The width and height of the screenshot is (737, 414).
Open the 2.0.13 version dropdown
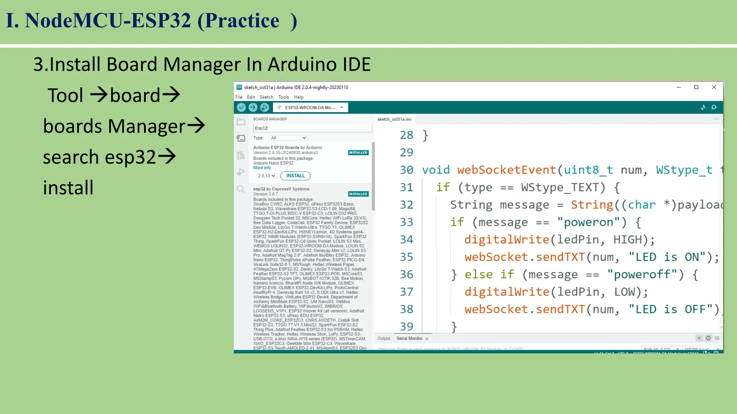[x=266, y=176]
